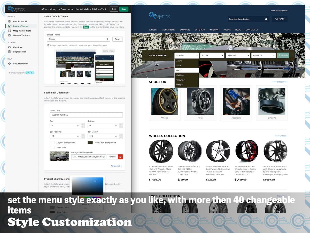Open How To Install via its sidebar icon
This screenshot has width=310, height=233.
tap(9, 21)
